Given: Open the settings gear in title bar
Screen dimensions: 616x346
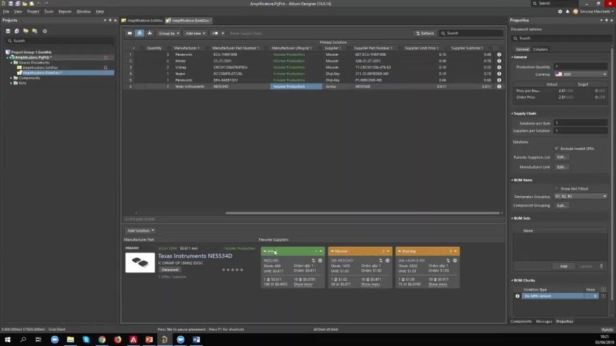Looking at the screenshot, I should click(x=560, y=12).
